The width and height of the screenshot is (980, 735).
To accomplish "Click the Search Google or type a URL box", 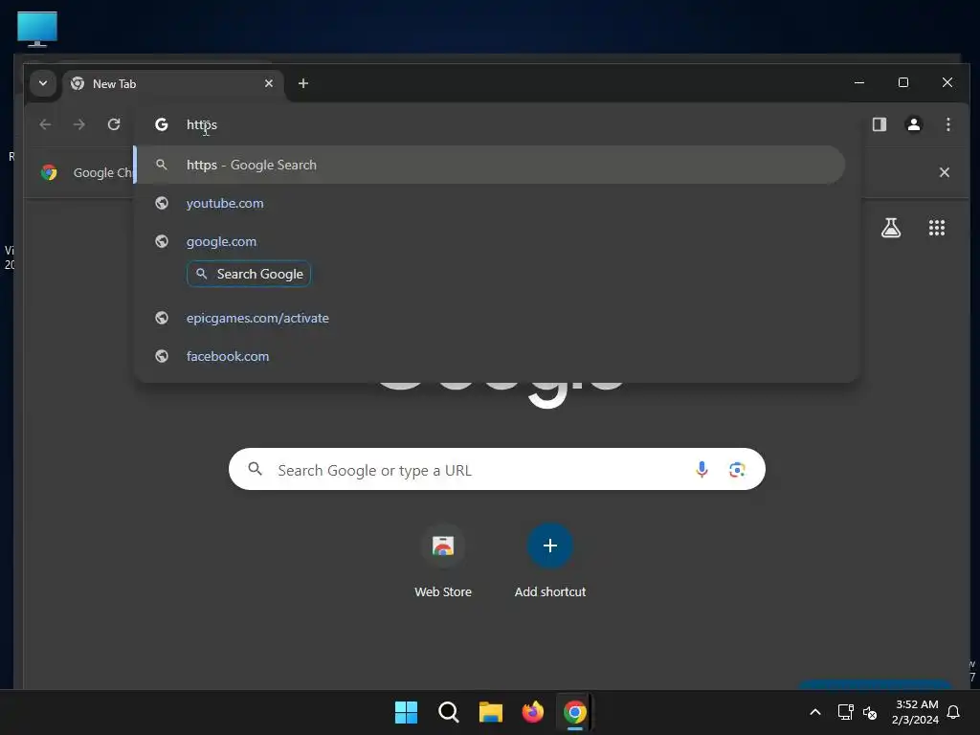I will pyautogui.click(x=497, y=469).
